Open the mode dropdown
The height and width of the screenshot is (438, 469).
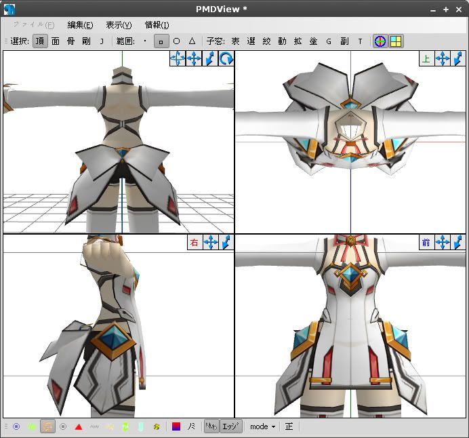click(262, 426)
